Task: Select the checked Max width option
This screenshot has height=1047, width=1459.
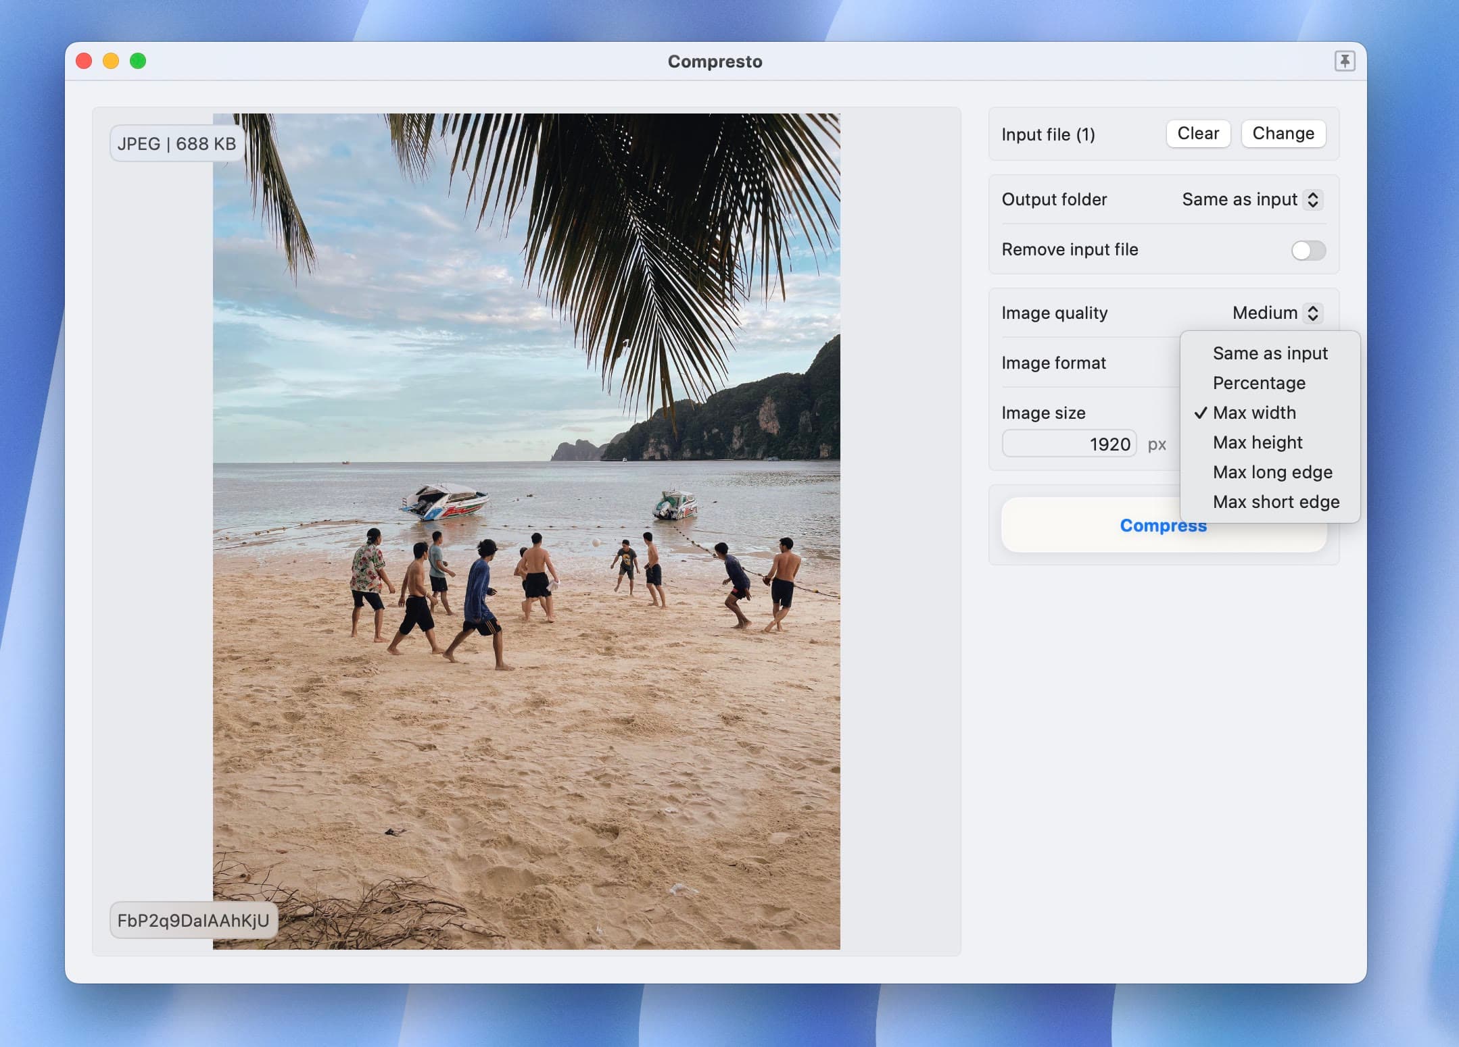Action: [x=1255, y=413]
